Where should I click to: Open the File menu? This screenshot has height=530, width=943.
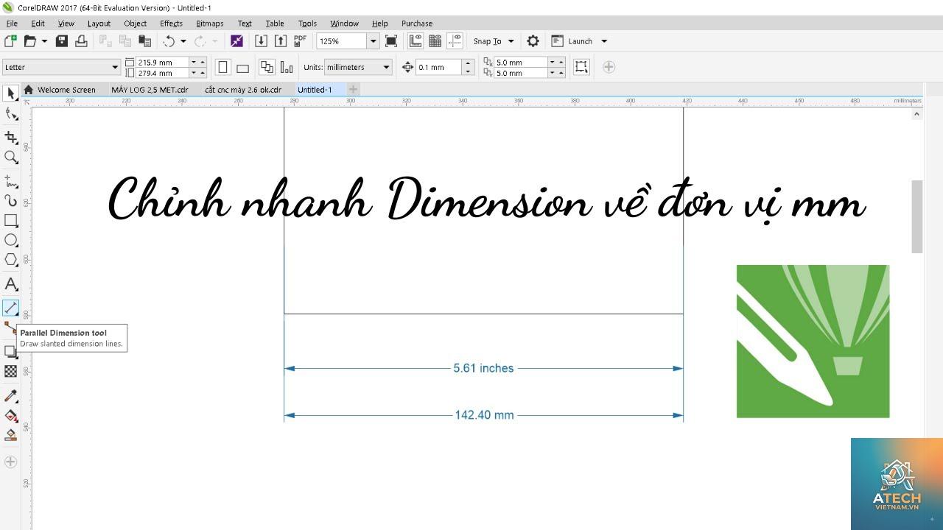point(12,24)
